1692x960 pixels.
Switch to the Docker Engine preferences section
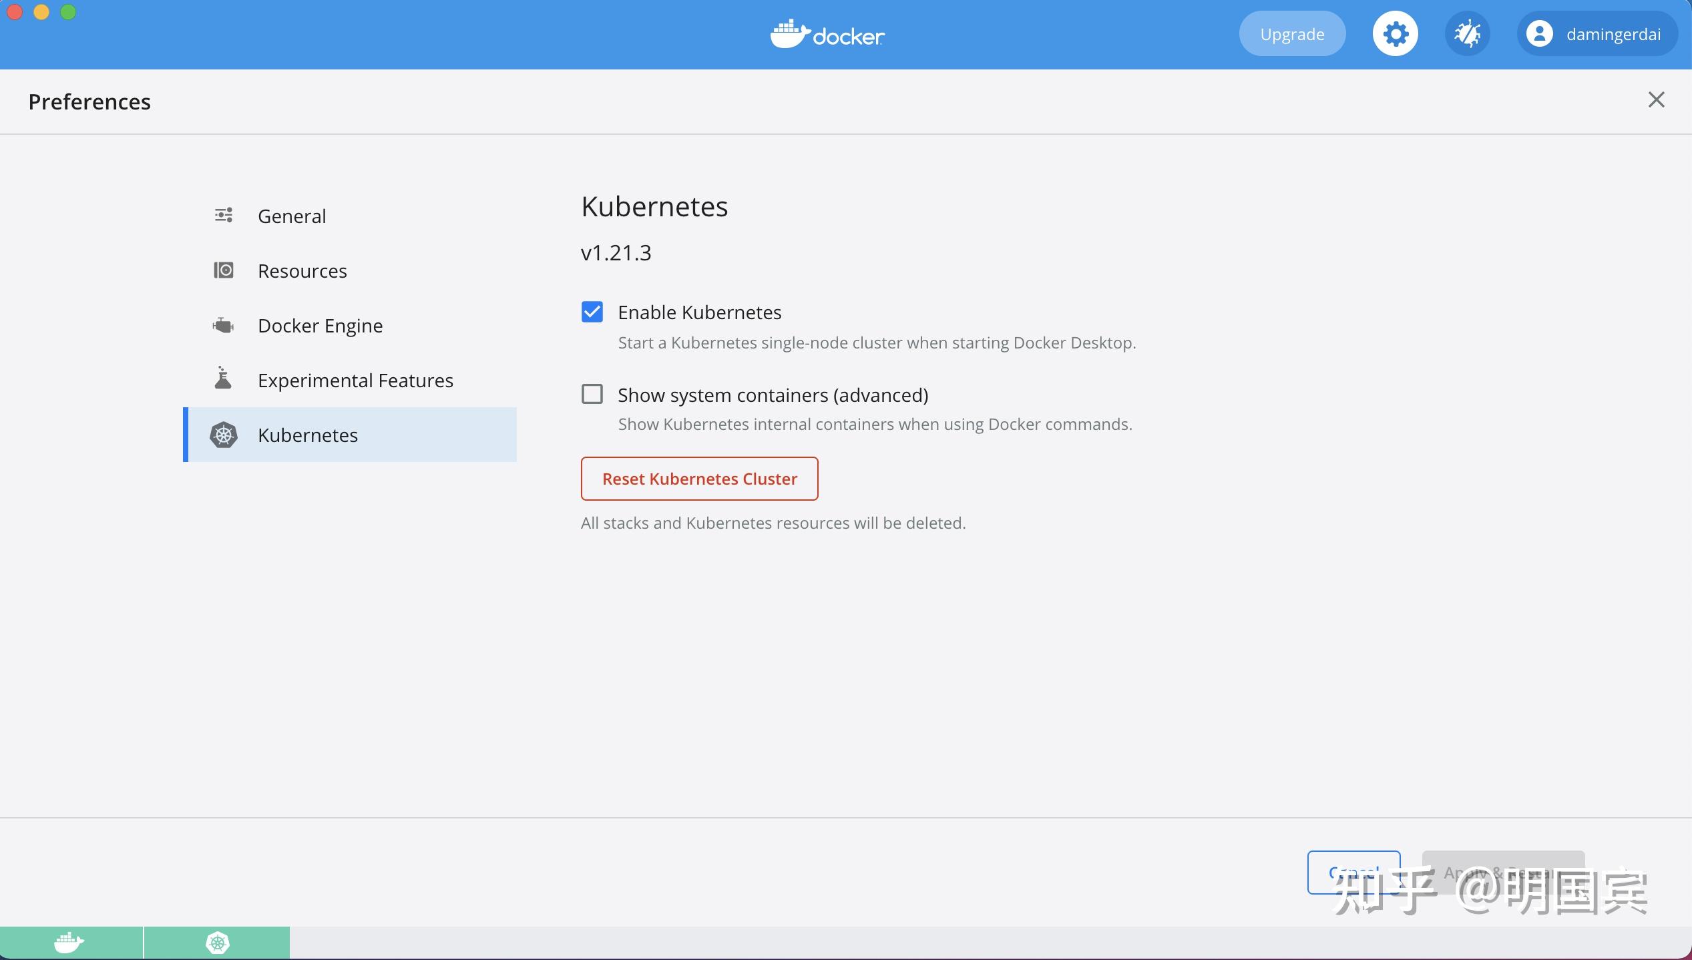(x=319, y=325)
